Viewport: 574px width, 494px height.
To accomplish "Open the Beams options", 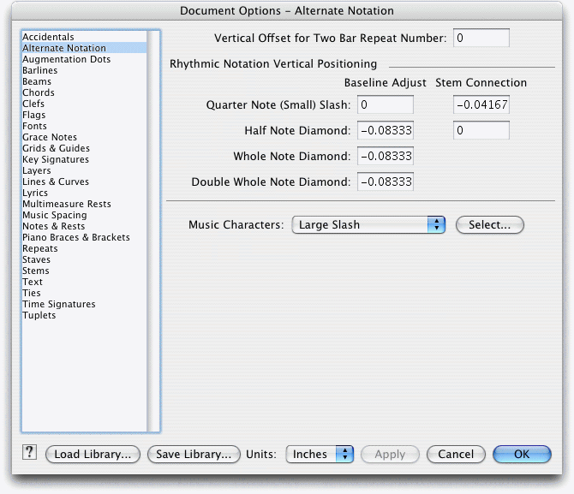I will pos(84,81).
